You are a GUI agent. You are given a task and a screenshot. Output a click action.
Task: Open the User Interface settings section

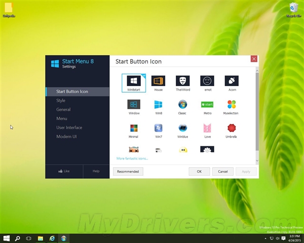(x=78, y=128)
